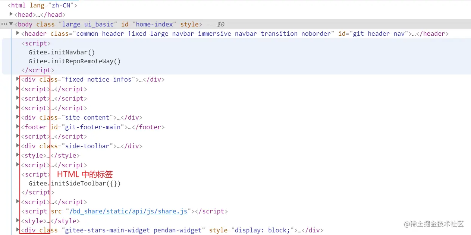The image size is (471, 235).
Task: Select the Gitee.initRepoRemoteWay() line
Action: coord(75,61)
